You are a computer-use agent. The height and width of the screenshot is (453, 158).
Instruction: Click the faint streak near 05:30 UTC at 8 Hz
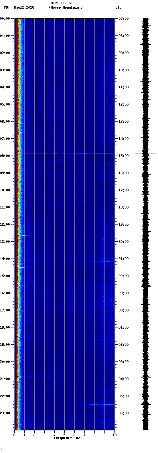coord(96,404)
